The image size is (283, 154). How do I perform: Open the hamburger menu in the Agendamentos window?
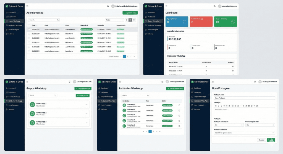click(x=27, y=6)
